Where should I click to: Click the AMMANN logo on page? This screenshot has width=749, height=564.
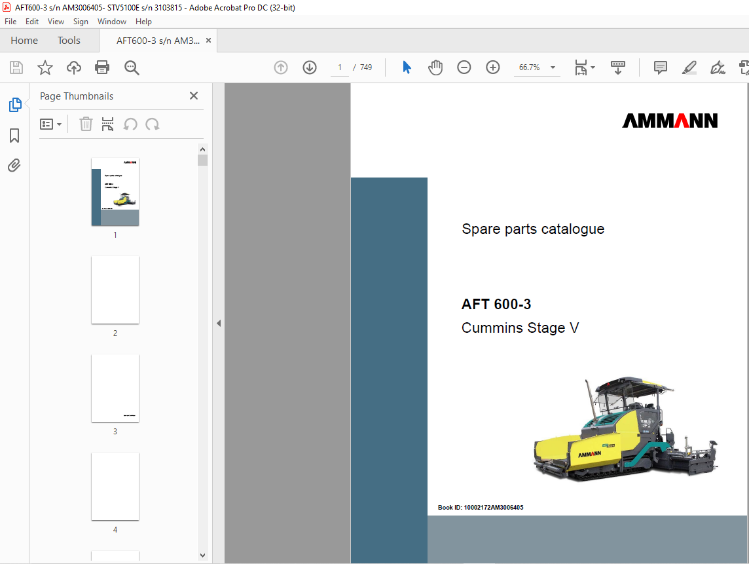pyautogui.click(x=670, y=121)
